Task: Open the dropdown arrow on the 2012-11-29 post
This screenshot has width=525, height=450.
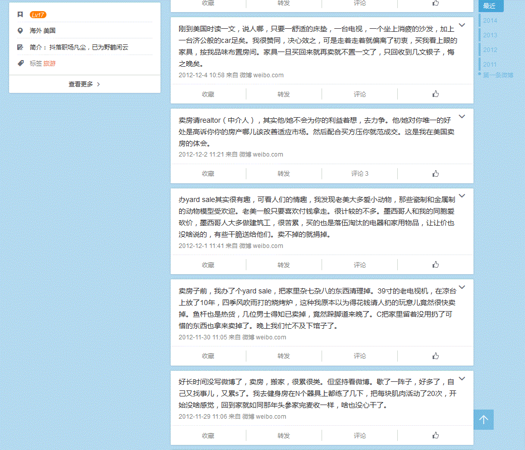Action: (x=461, y=379)
